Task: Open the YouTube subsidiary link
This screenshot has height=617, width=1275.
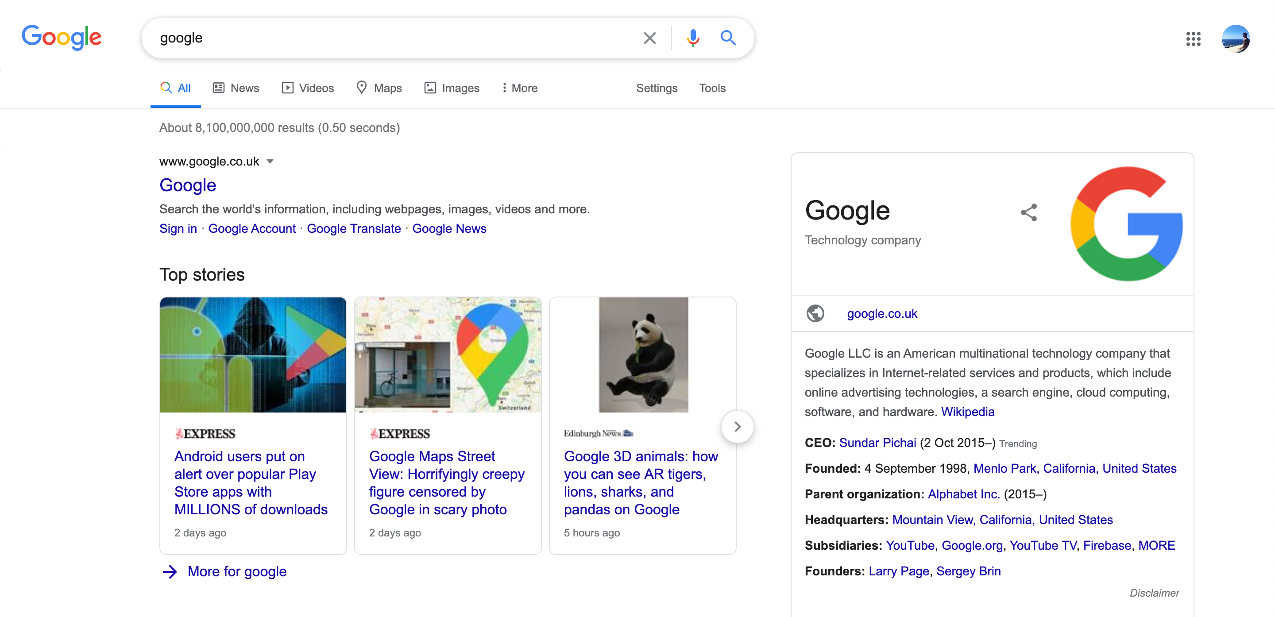Action: pyautogui.click(x=910, y=546)
